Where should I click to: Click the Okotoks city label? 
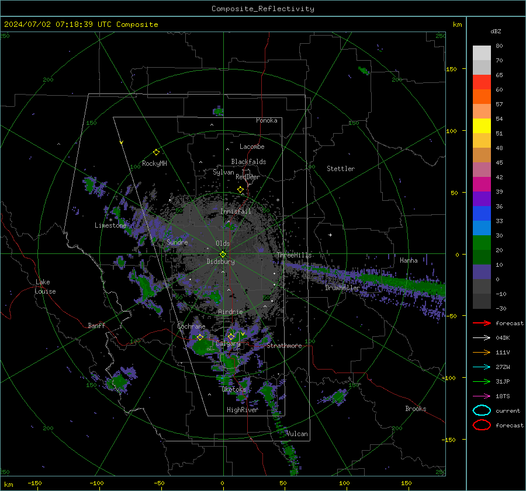[234, 389]
